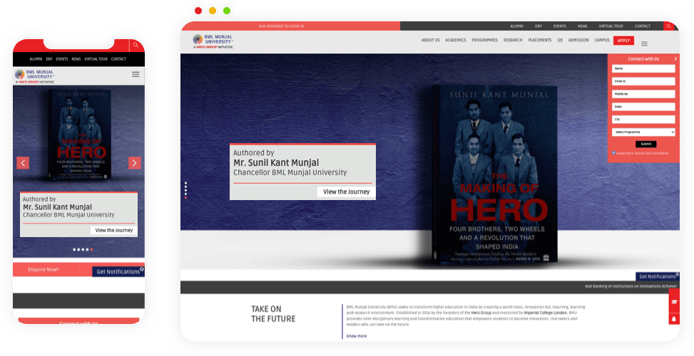Click BML Munjal University logo on desktop

pos(213,41)
